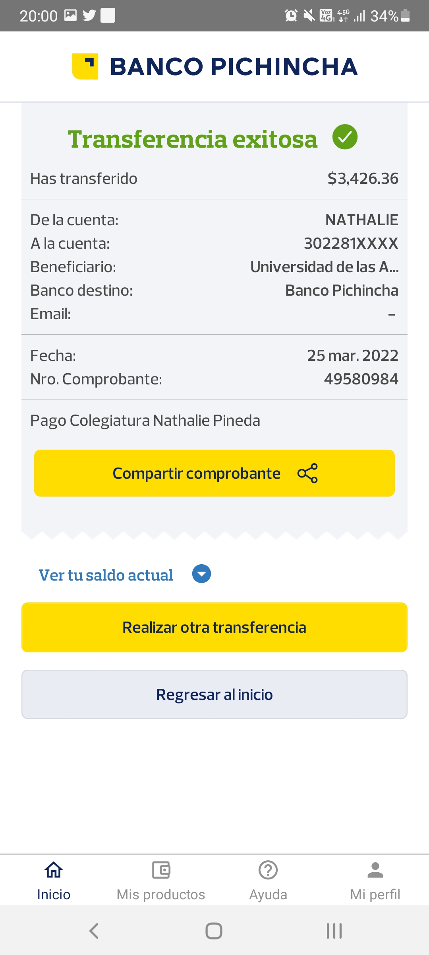Open the Android recent apps button
The image size is (429, 955).
[x=334, y=931]
